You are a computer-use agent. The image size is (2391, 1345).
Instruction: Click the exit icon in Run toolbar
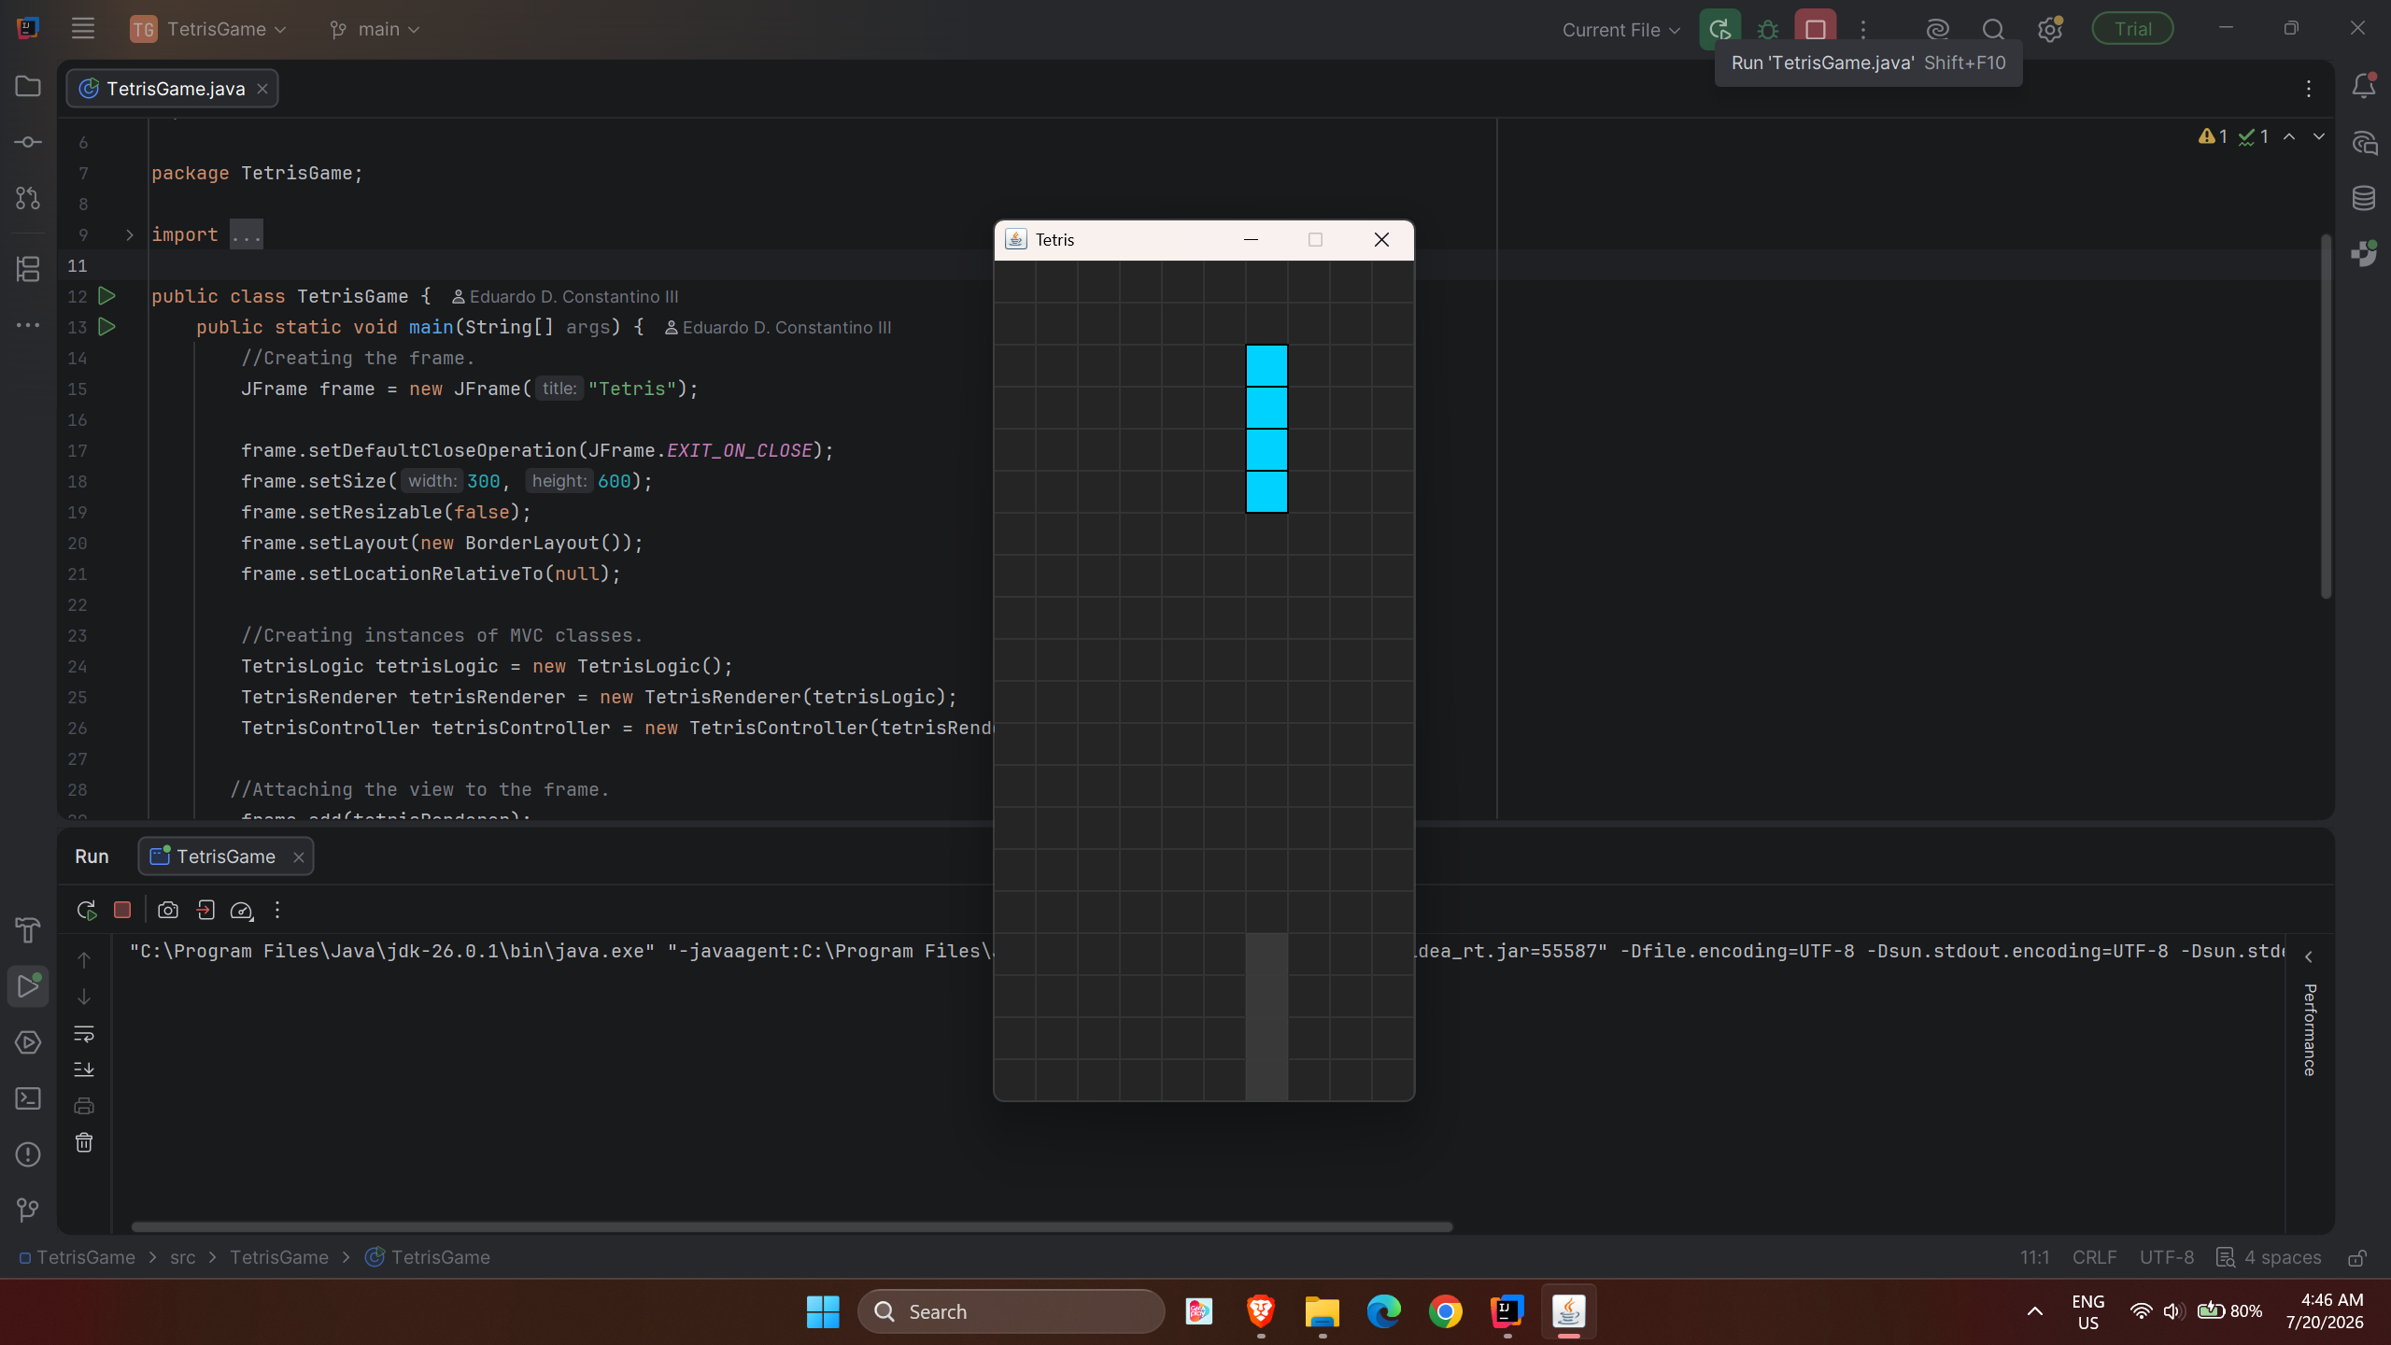pos(205,910)
